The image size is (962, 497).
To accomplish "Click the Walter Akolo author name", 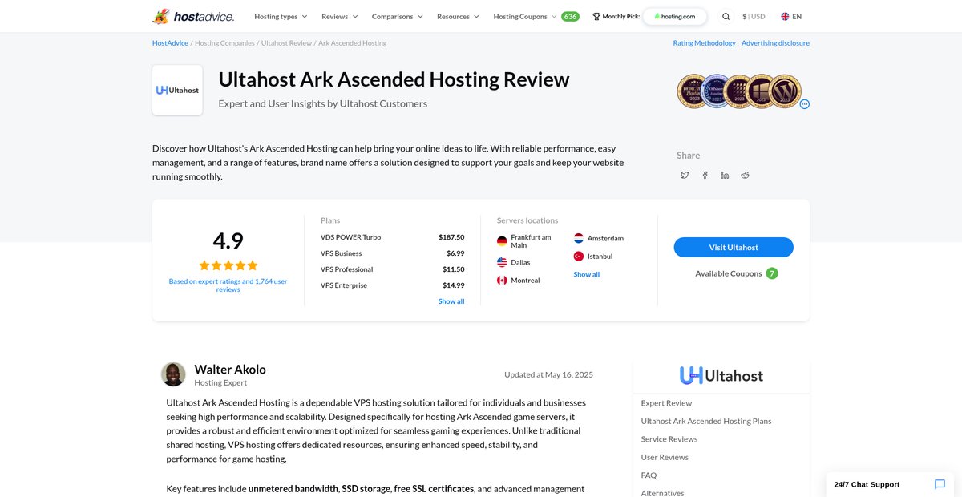I will pos(230,370).
